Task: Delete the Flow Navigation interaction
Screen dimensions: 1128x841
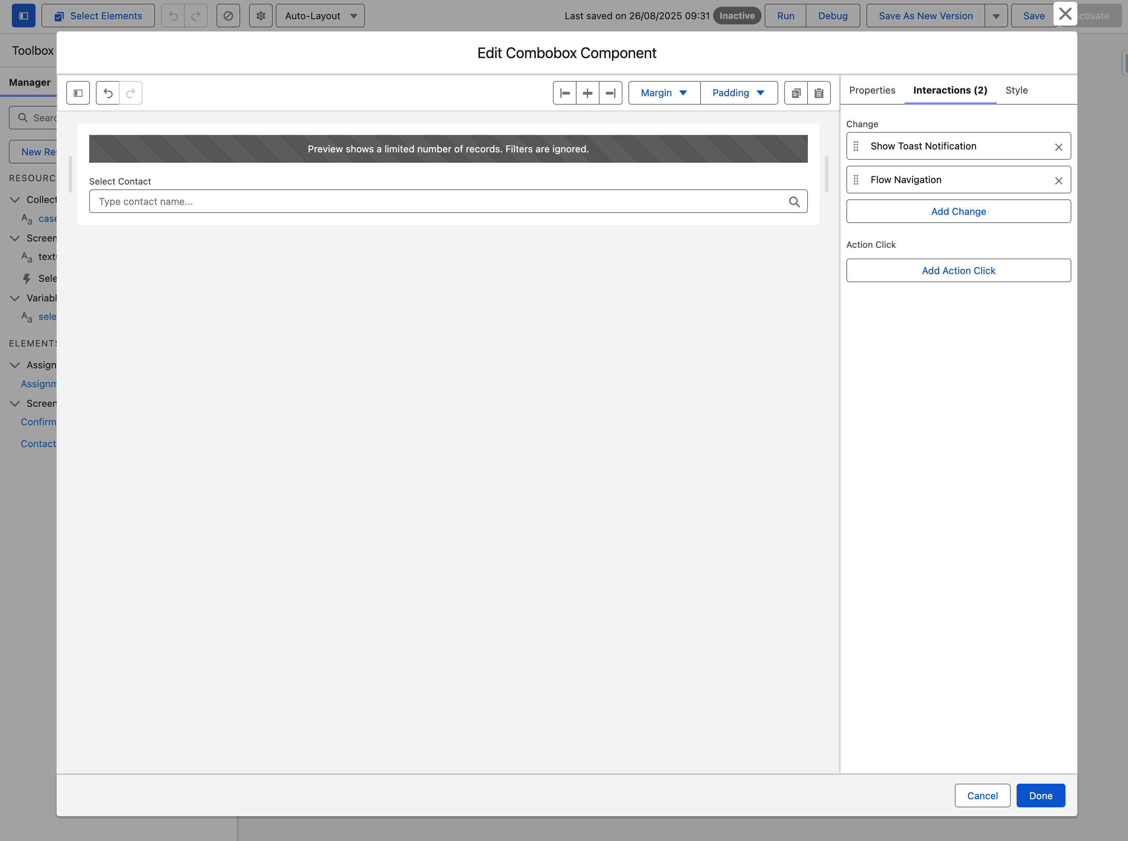Action: coord(1058,181)
